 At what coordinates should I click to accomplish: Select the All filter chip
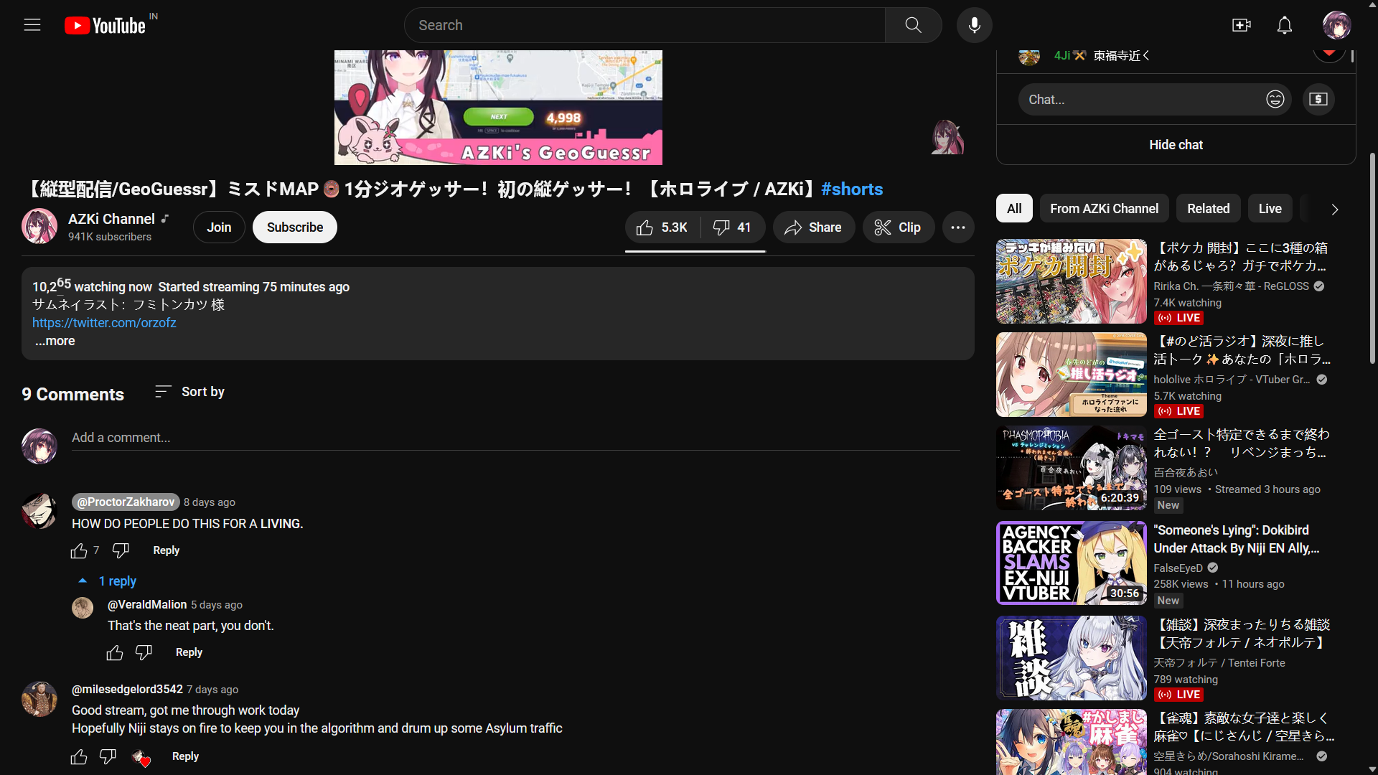point(1014,209)
